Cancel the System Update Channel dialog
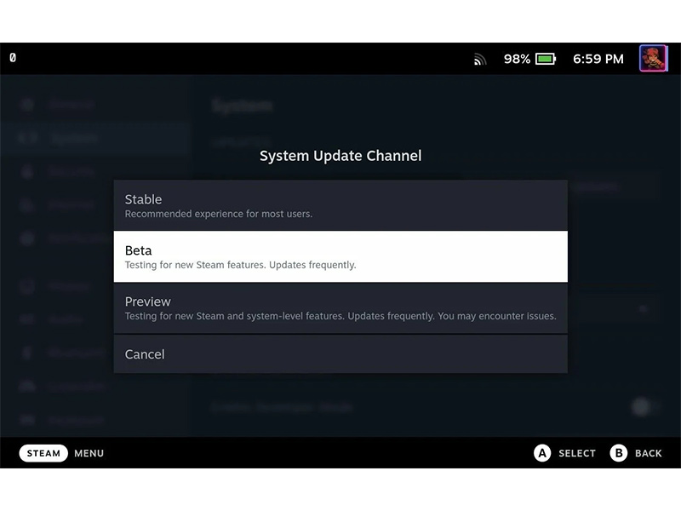The width and height of the screenshot is (681, 511). 340,353
